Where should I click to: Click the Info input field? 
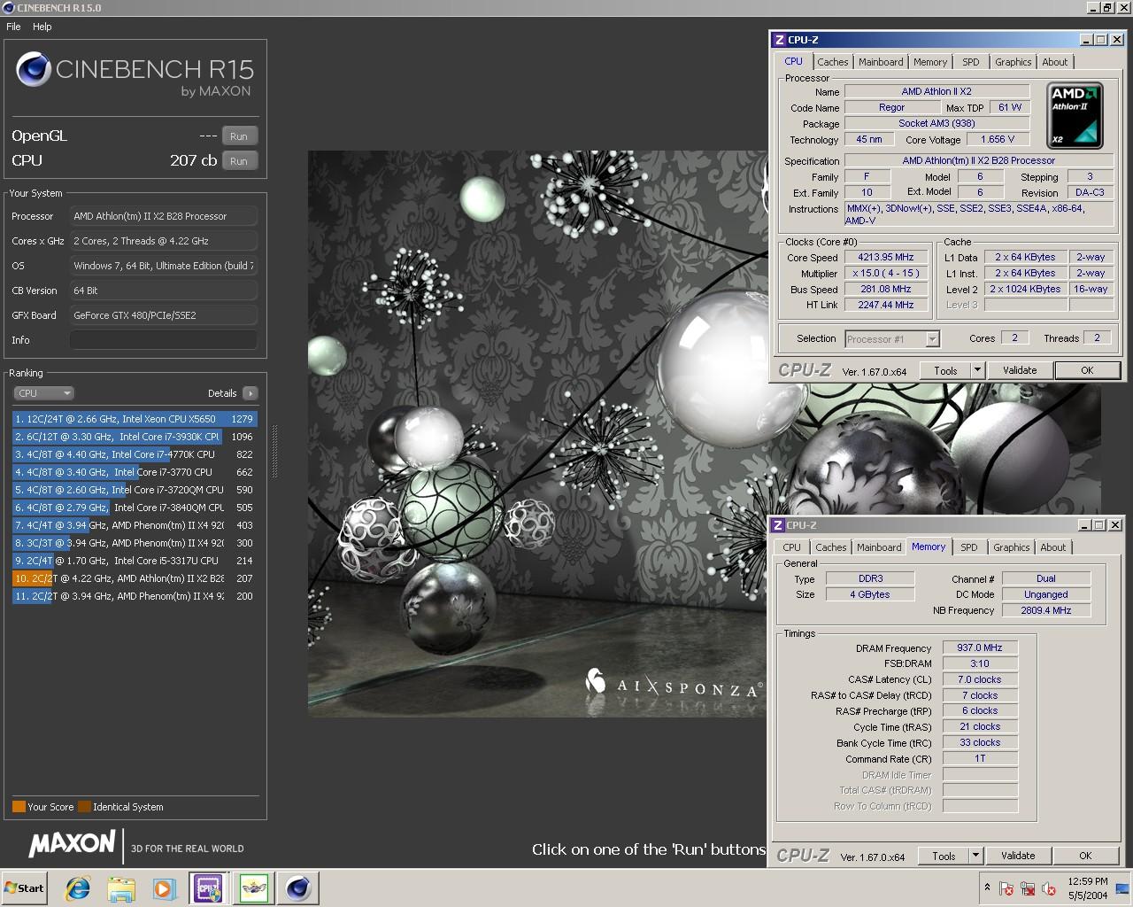tap(164, 340)
